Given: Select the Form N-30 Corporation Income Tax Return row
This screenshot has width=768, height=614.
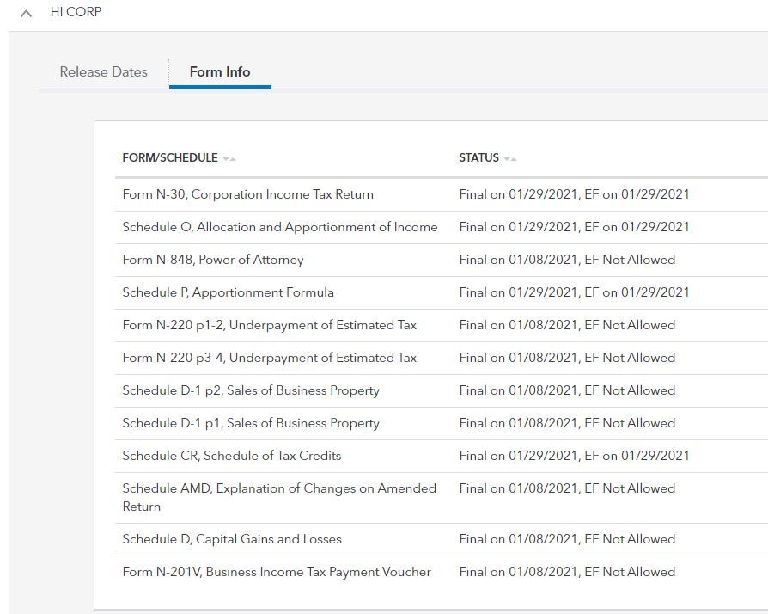Looking at the screenshot, I should coord(247,194).
